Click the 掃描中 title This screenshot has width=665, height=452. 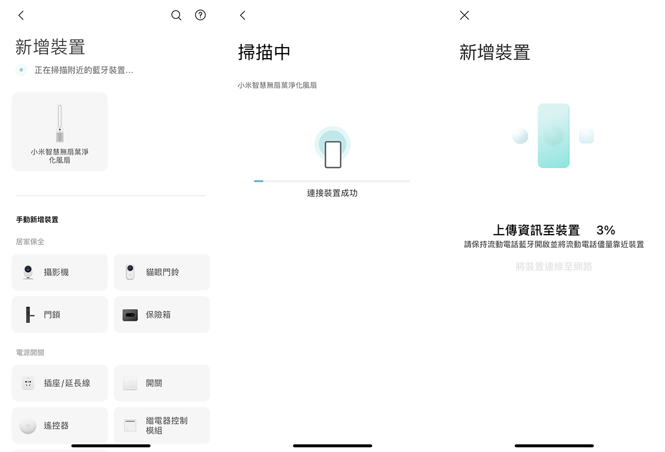click(x=264, y=52)
